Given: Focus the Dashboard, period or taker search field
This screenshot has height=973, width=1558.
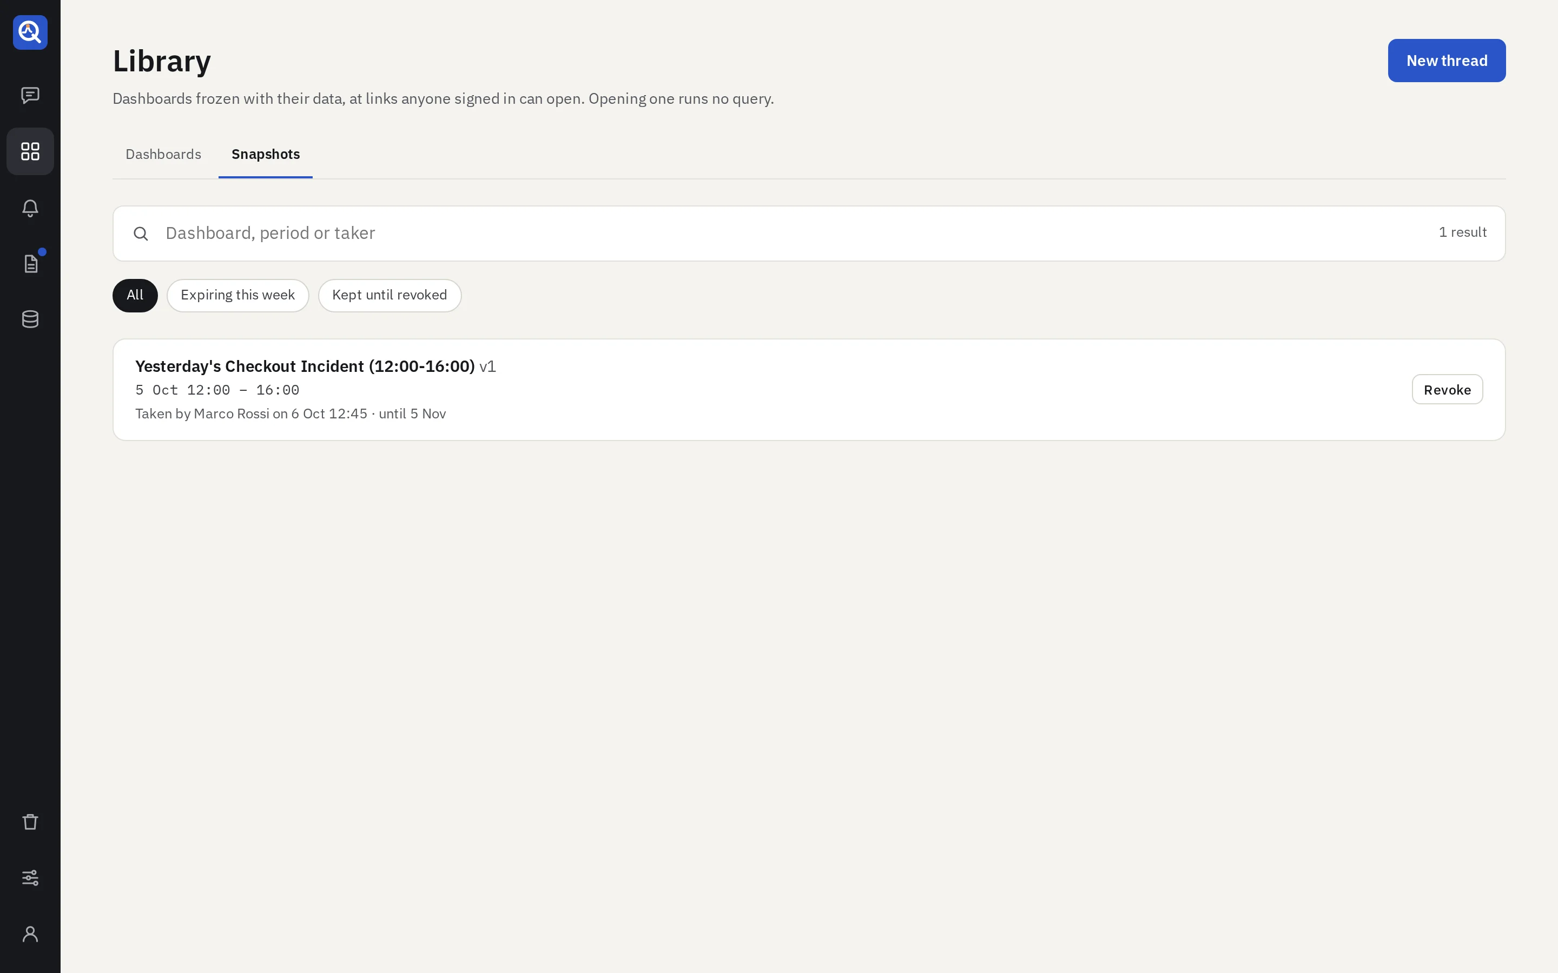Looking at the screenshot, I should click(x=809, y=234).
